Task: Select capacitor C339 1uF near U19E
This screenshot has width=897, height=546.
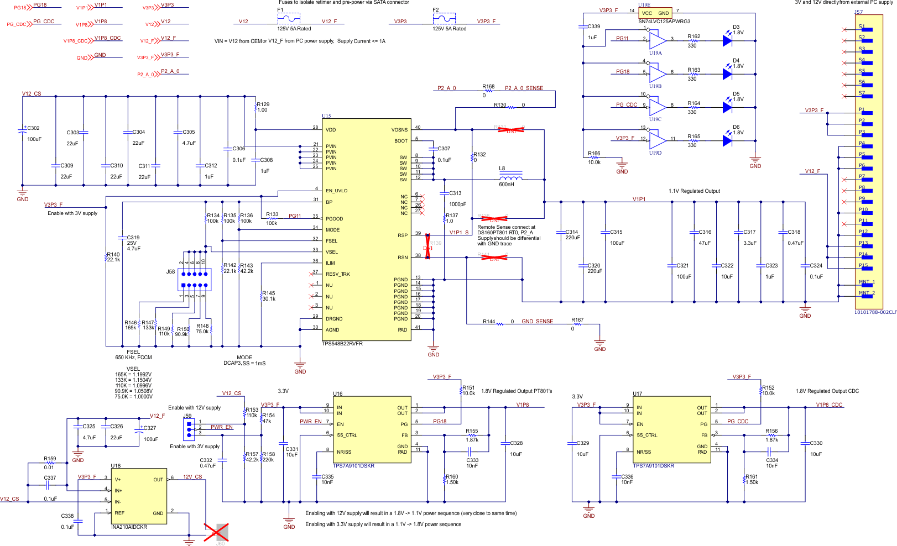Action: (x=583, y=27)
